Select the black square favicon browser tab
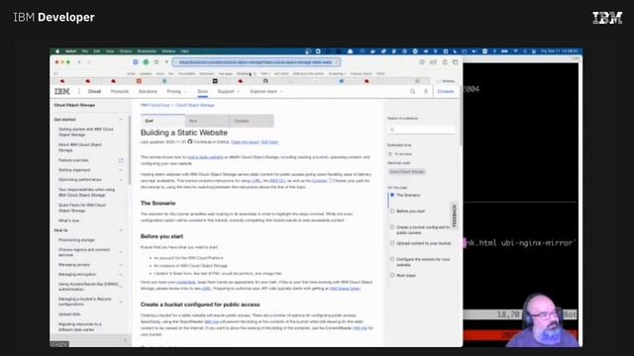 tap(215, 81)
